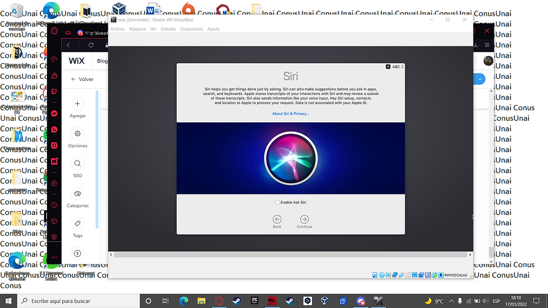Go Back in the Siri setup
Image resolution: width=548 pixels, height=308 pixels.
277,221
